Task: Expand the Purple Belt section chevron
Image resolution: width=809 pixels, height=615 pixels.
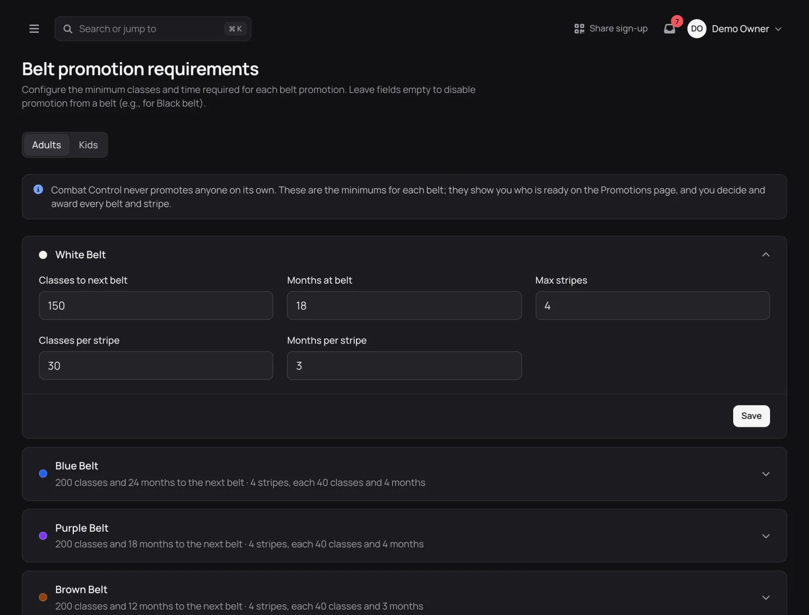Action: [x=766, y=536]
